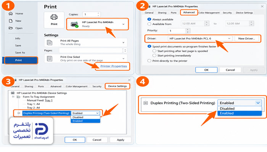Click the Available from start time spinner

click(x=207, y=24)
